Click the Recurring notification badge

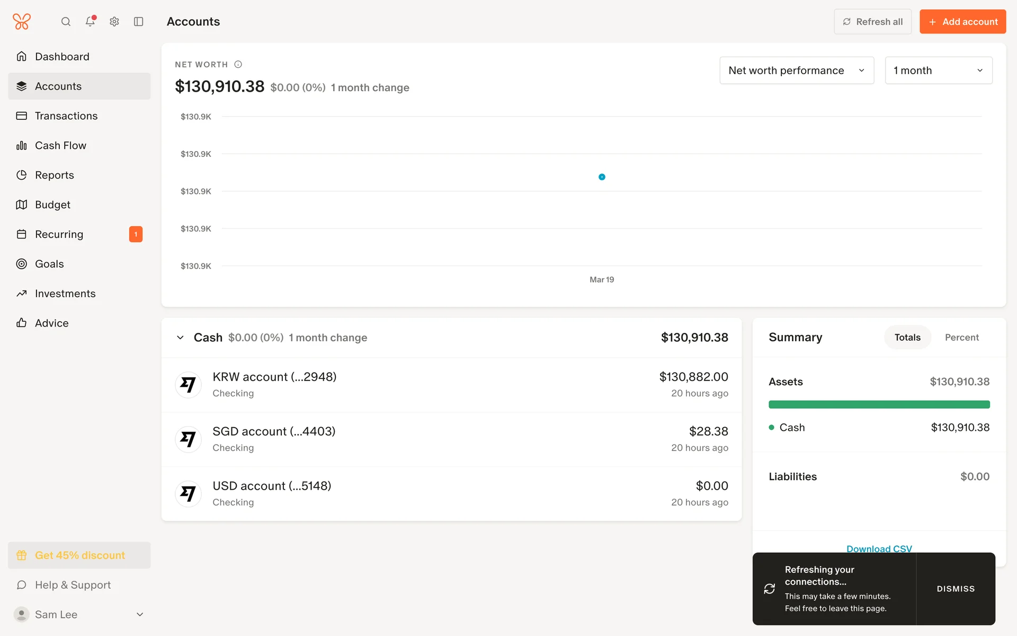click(136, 234)
